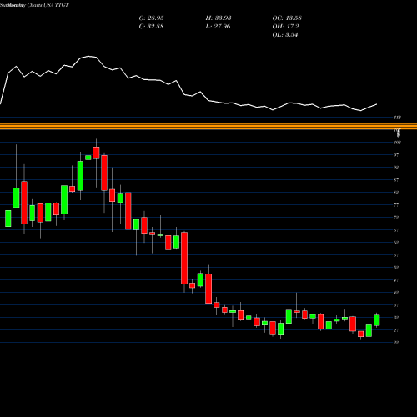
Task: Select the open price 'O: 28.95'
Action: [x=151, y=18]
